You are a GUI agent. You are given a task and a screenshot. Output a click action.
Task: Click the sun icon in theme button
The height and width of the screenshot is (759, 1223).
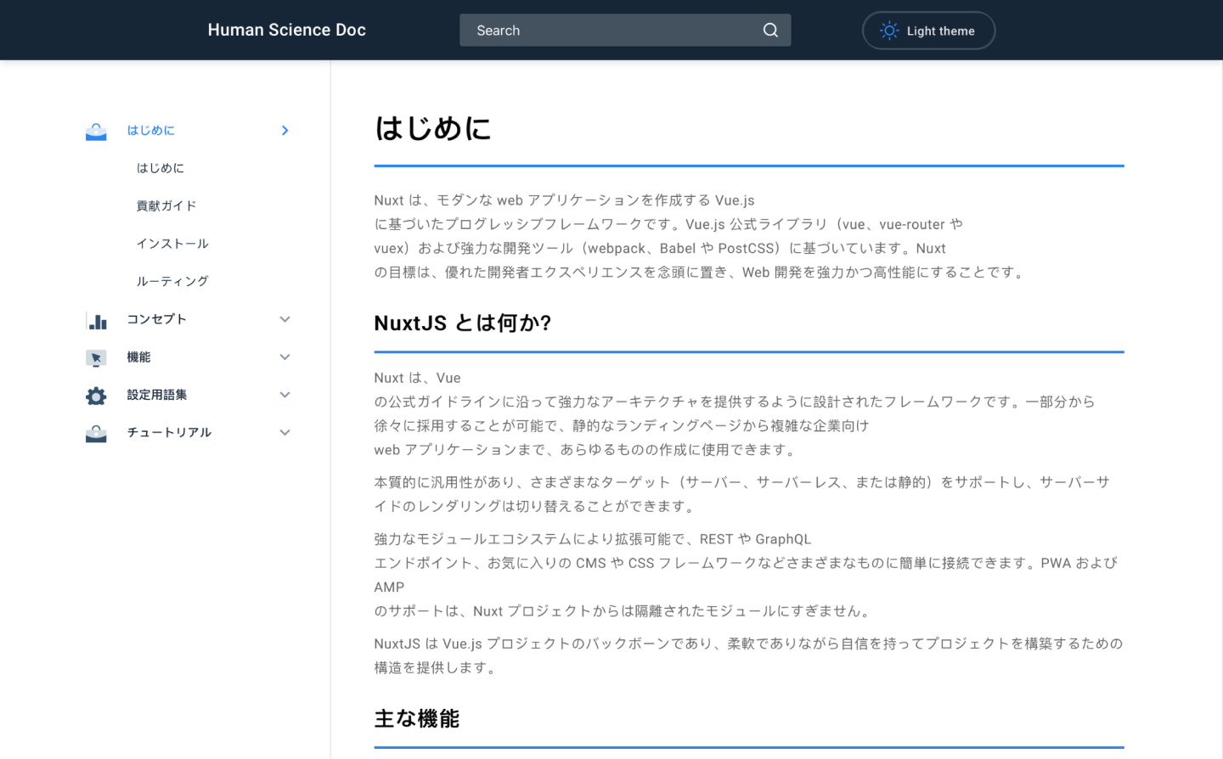tap(889, 31)
